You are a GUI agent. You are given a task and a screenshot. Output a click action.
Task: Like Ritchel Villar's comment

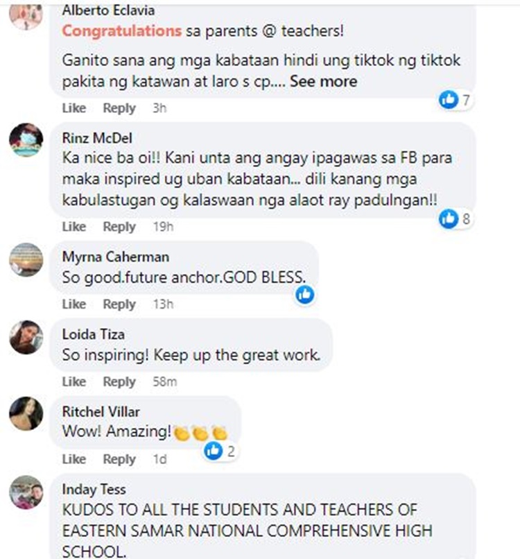coord(74,459)
